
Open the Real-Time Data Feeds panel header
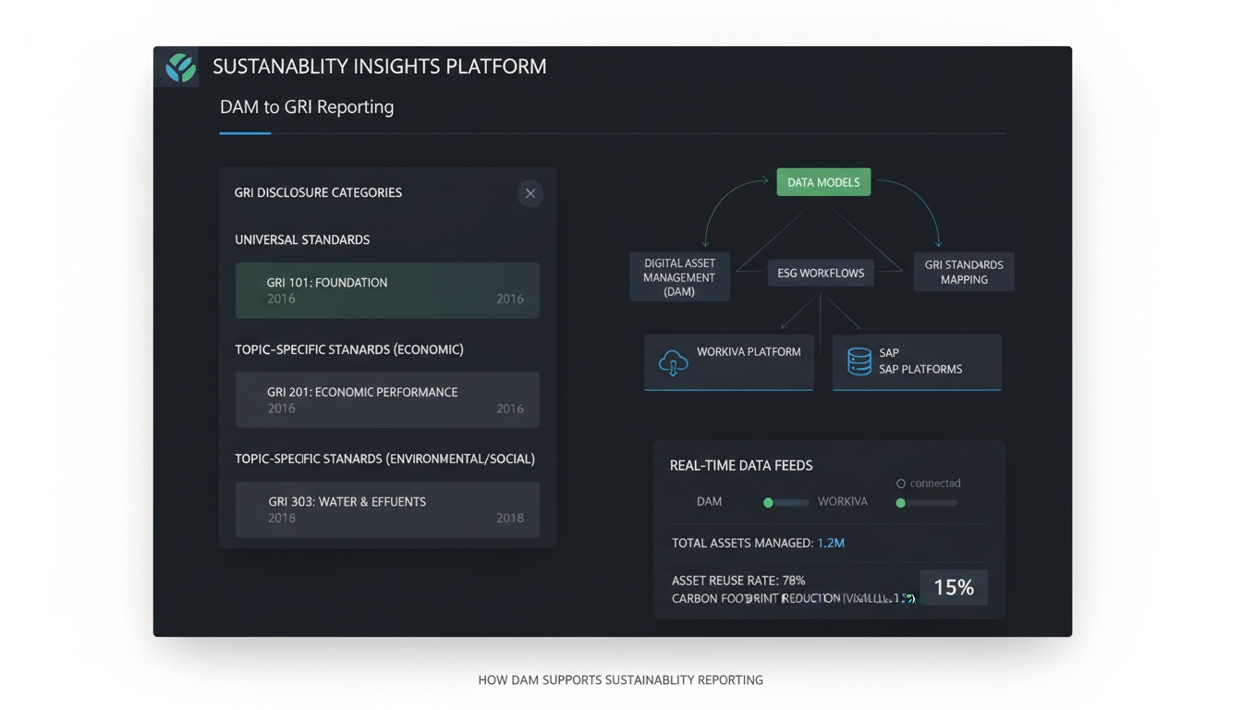[x=741, y=465]
